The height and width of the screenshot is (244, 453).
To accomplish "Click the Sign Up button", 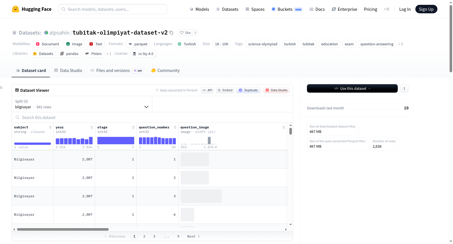I will tap(426, 9).
